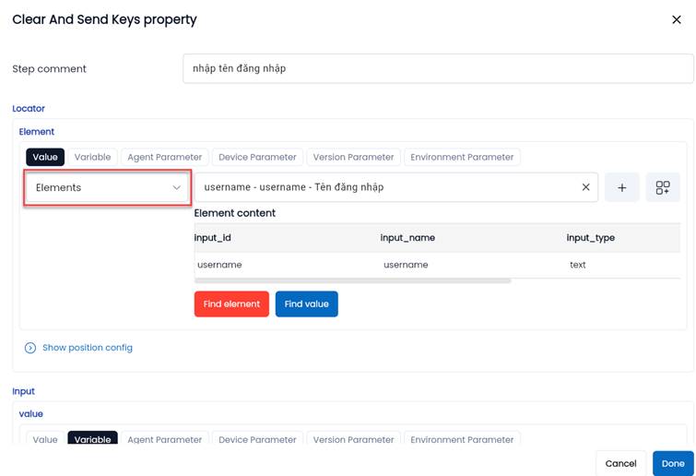
Task: Clear the selected username element field
Action: click(585, 187)
